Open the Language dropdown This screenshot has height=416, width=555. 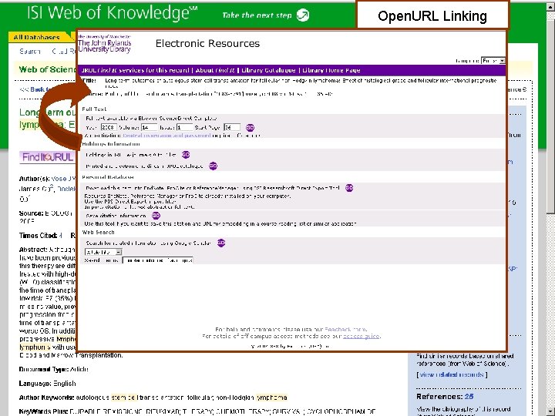tap(493, 61)
